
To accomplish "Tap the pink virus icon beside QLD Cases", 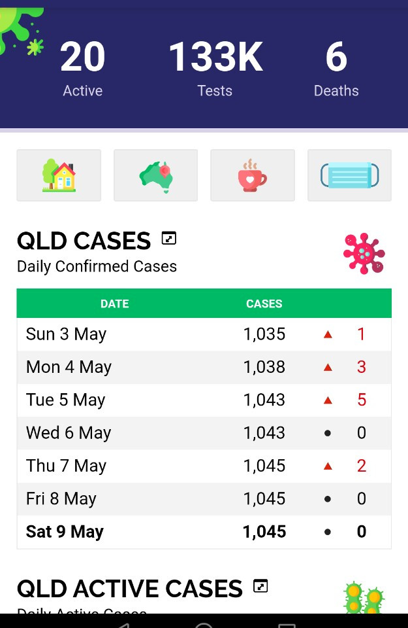I will [364, 253].
